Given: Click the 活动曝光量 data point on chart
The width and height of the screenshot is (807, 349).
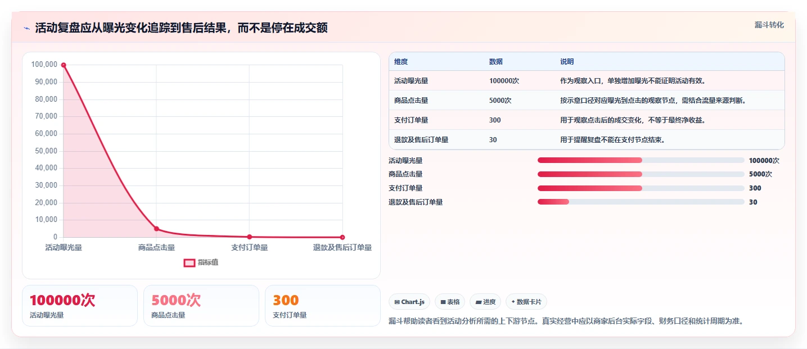Looking at the screenshot, I should pyautogui.click(x=64, y=65).
